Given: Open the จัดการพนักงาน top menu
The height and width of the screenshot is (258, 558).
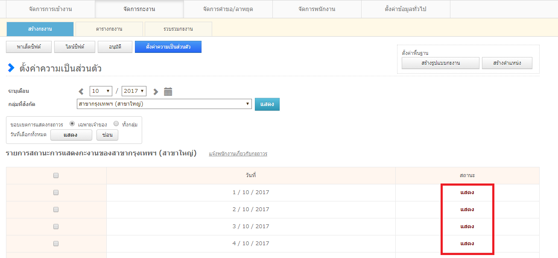Looking at the screenshot, I should pos(317,9).
